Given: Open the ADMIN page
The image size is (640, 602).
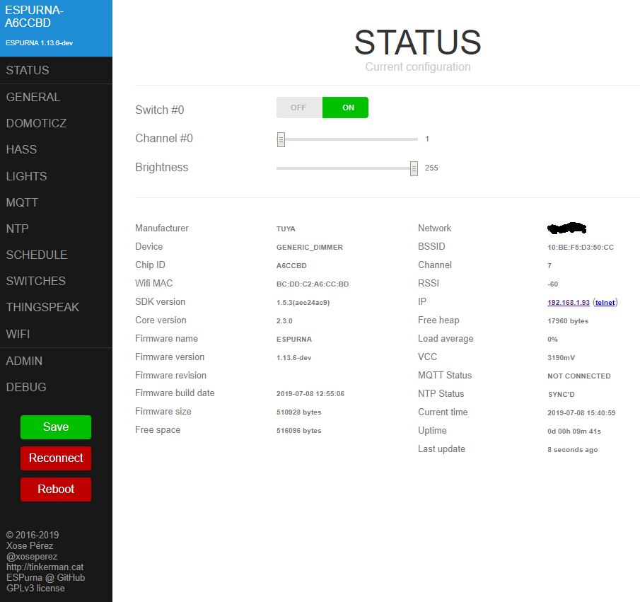Looking at the screenshot, I should click(56, 361).
